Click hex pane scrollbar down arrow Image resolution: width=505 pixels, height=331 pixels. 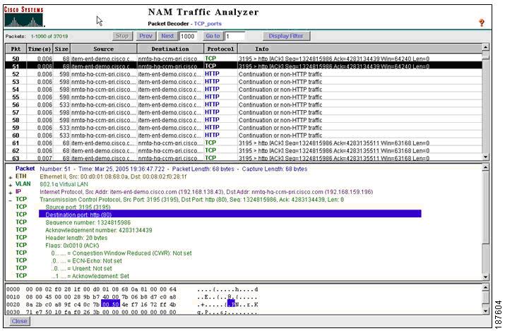tap(485, 311)
